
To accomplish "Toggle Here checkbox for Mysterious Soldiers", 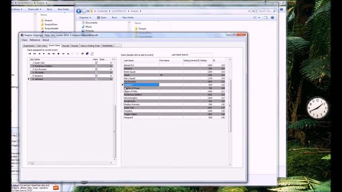I will click(x=96, y=66).
